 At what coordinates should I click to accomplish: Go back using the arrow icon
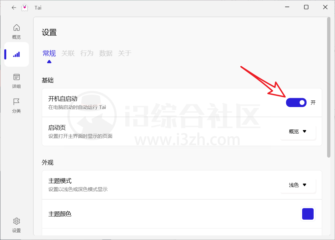tap(14, 8)
